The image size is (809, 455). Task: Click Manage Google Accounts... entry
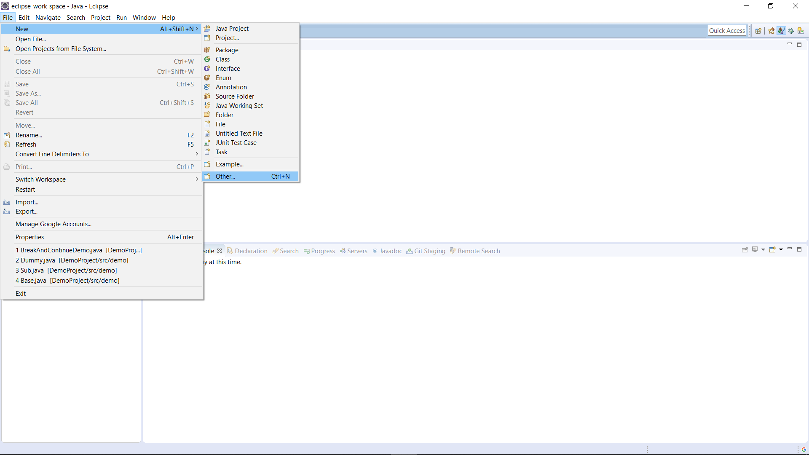54,224
